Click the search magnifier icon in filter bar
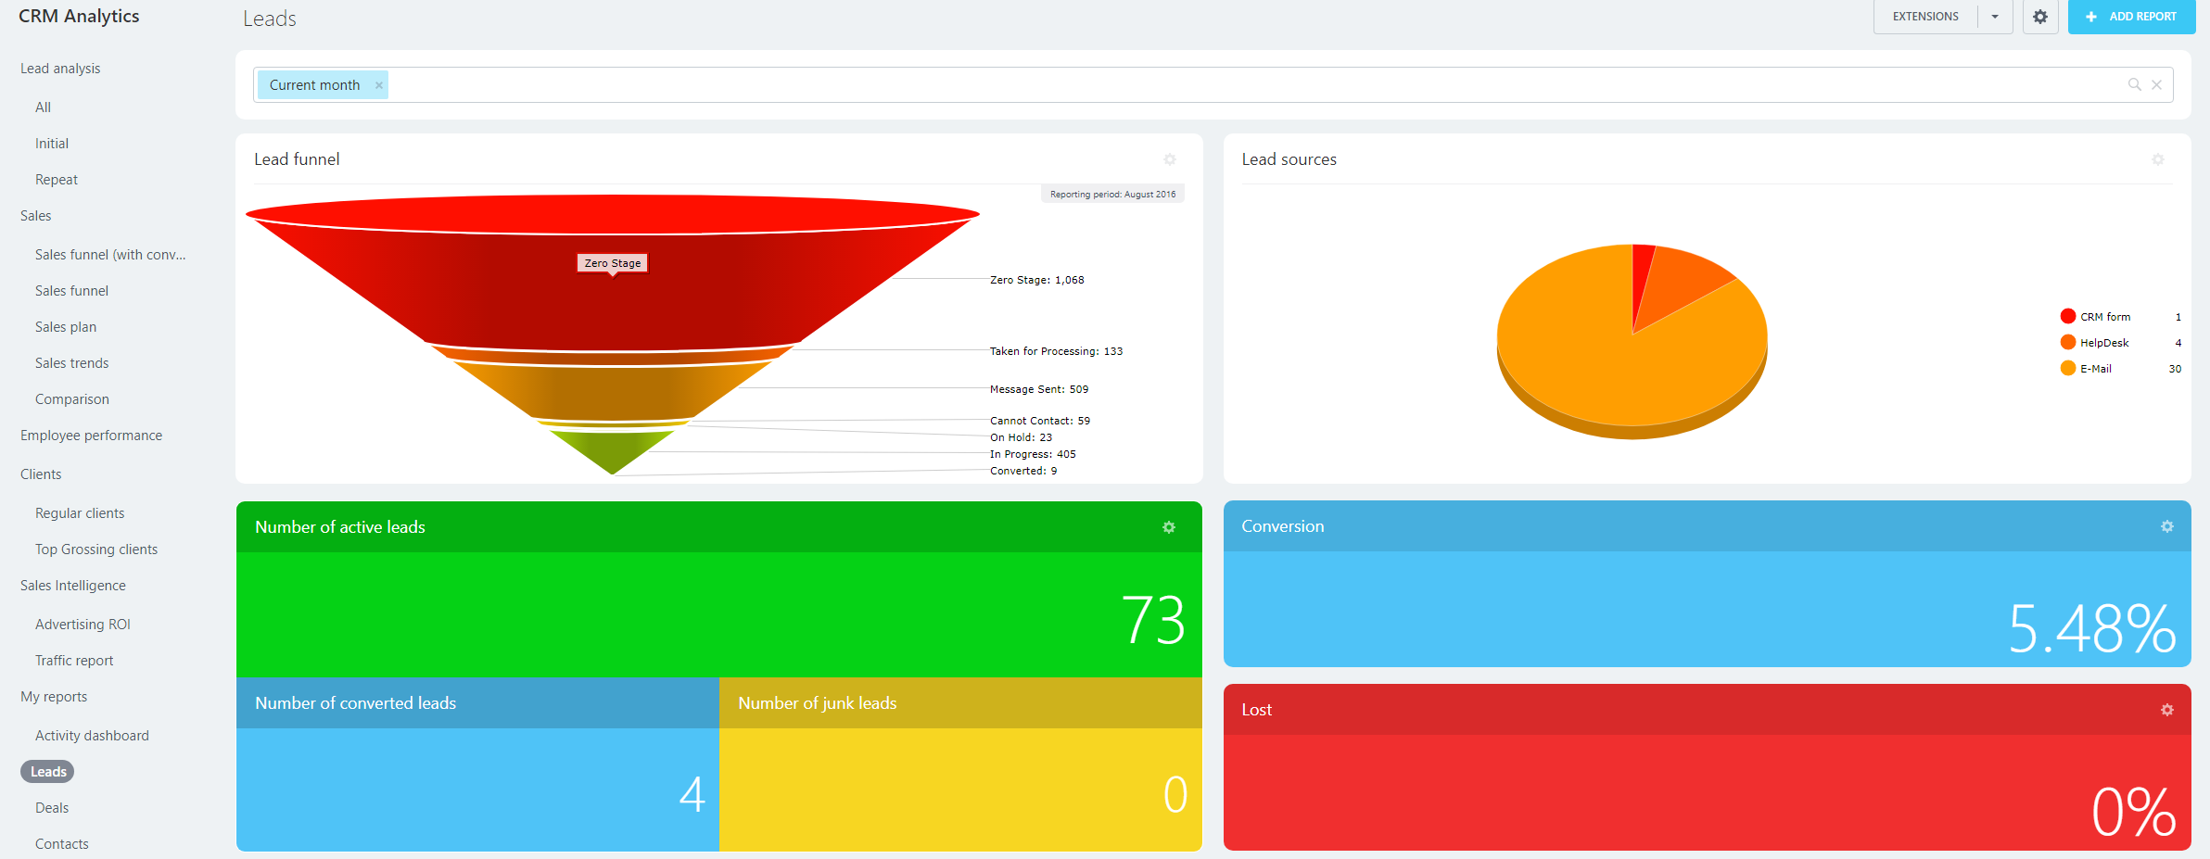The image size is (2210, 859). click(2134, 84)
